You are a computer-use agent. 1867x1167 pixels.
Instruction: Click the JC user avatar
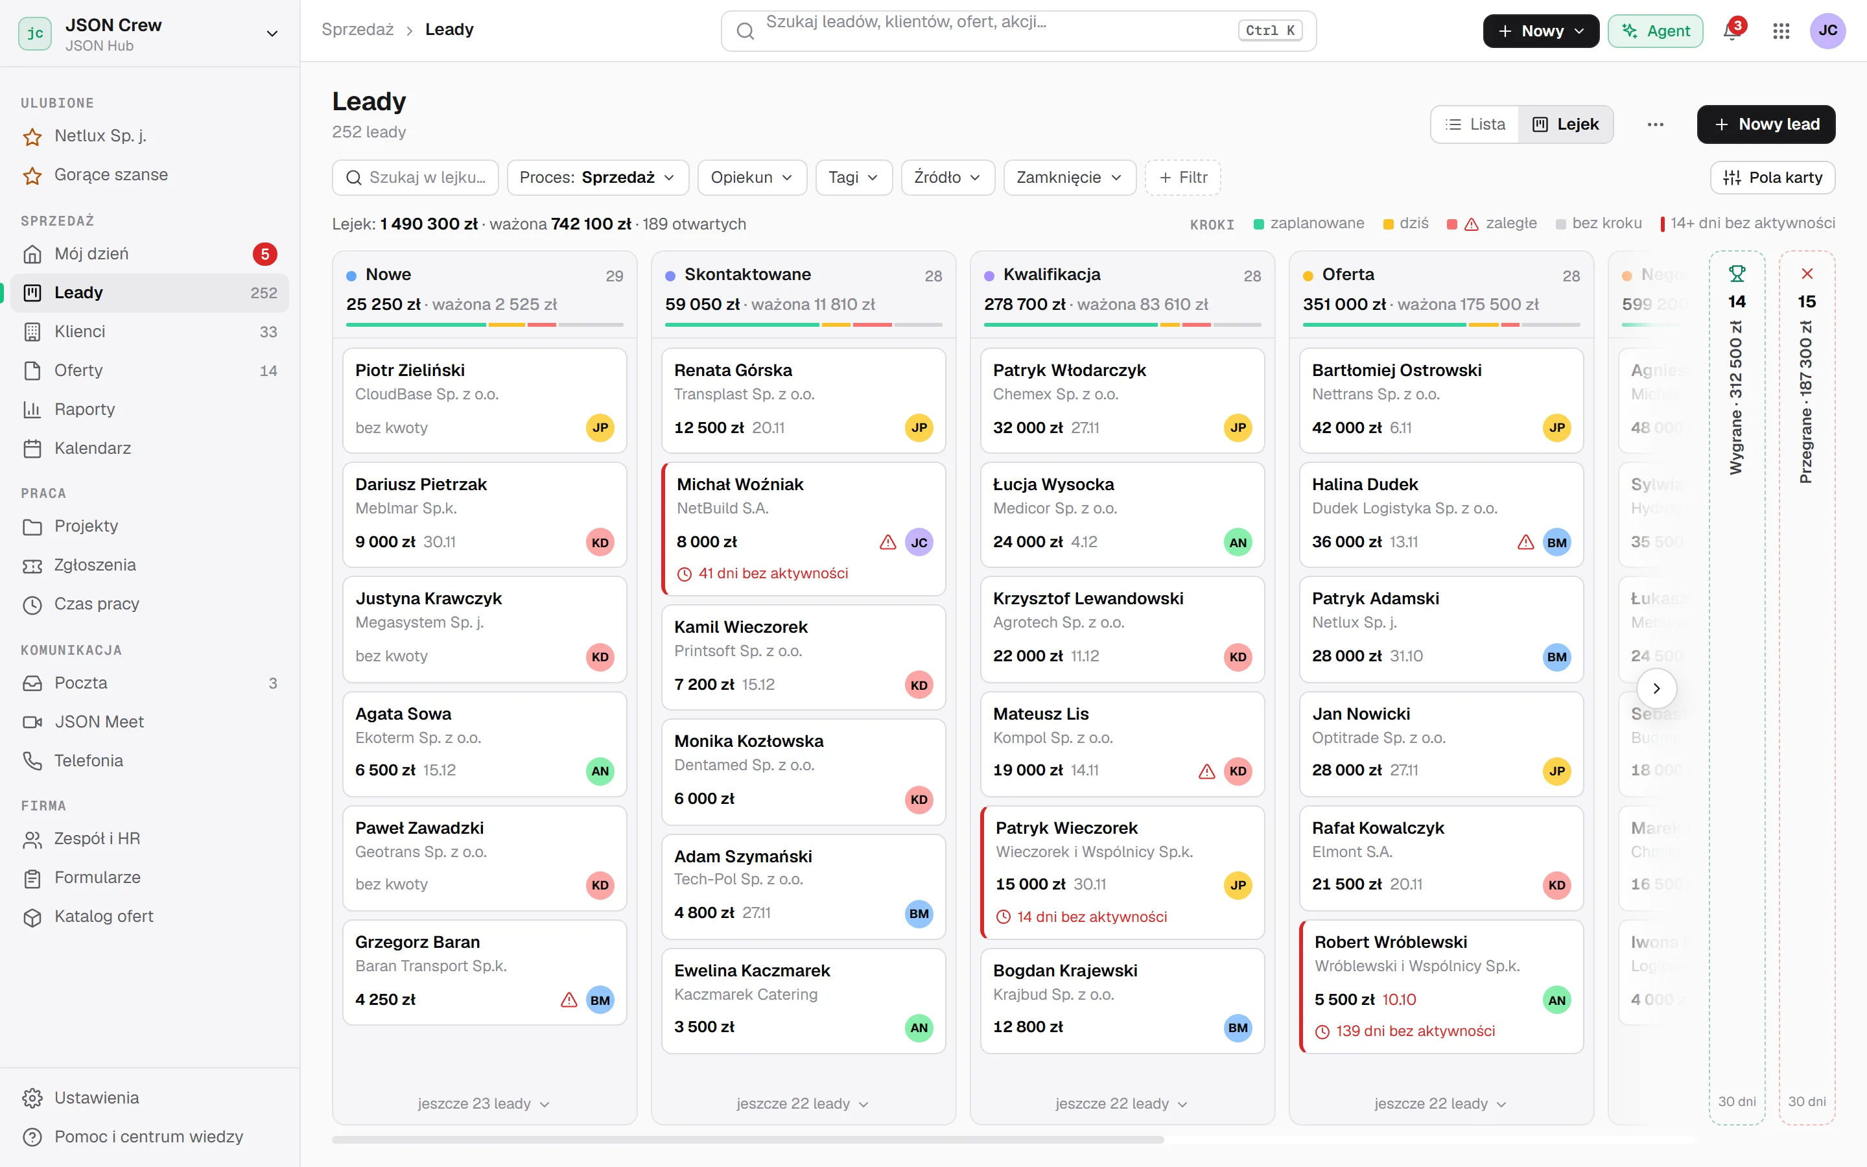tap(1827, 31)
